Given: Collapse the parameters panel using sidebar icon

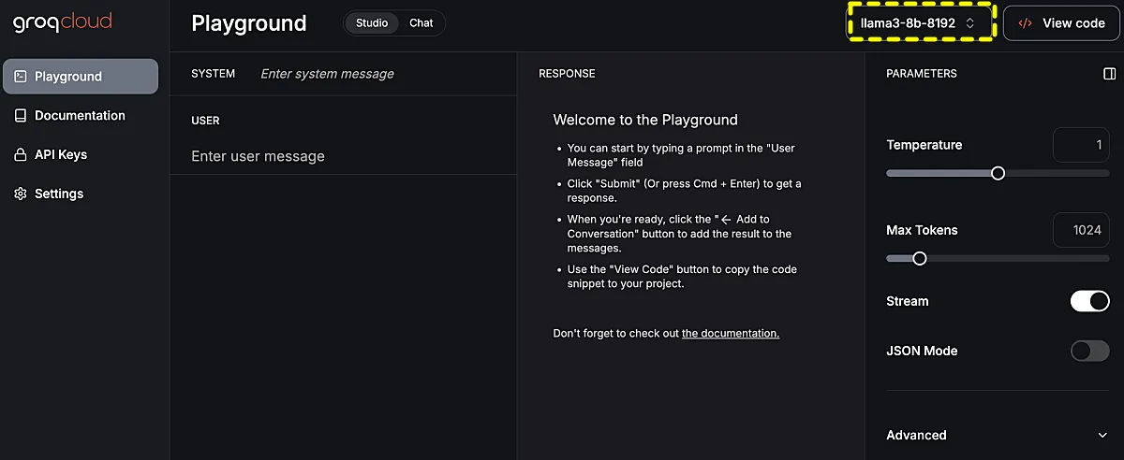Looking at the screenshot, I should click(x=1110, y=73).
